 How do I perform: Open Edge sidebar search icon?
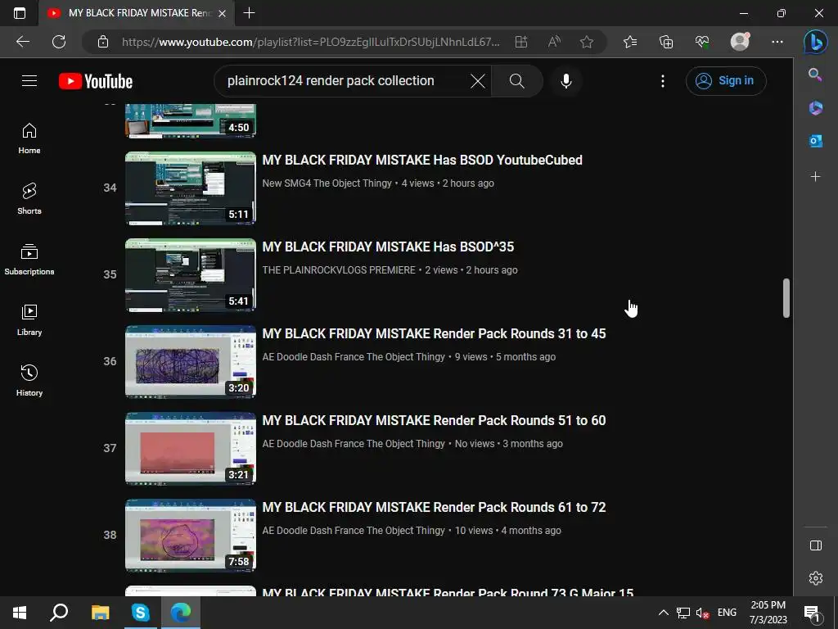(815, 75)
